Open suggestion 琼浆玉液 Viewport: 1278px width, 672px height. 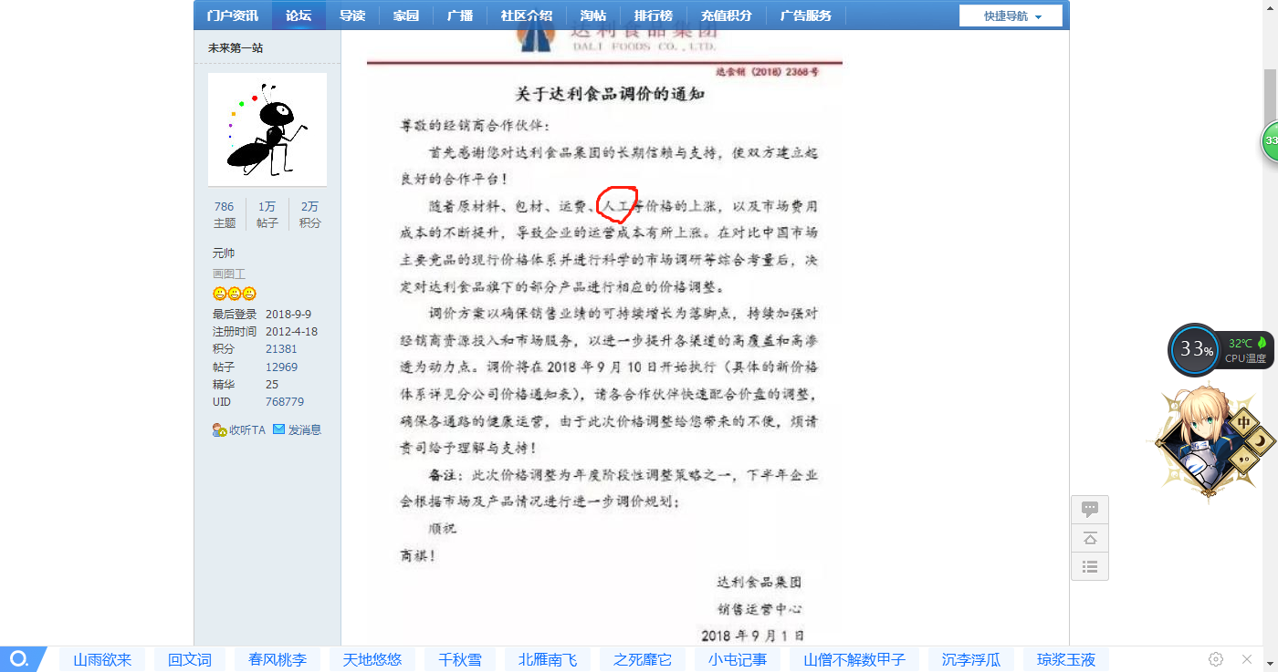(1066, 659)
